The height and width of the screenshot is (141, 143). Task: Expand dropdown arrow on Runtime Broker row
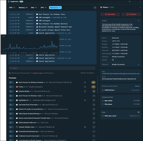(13, 91)
